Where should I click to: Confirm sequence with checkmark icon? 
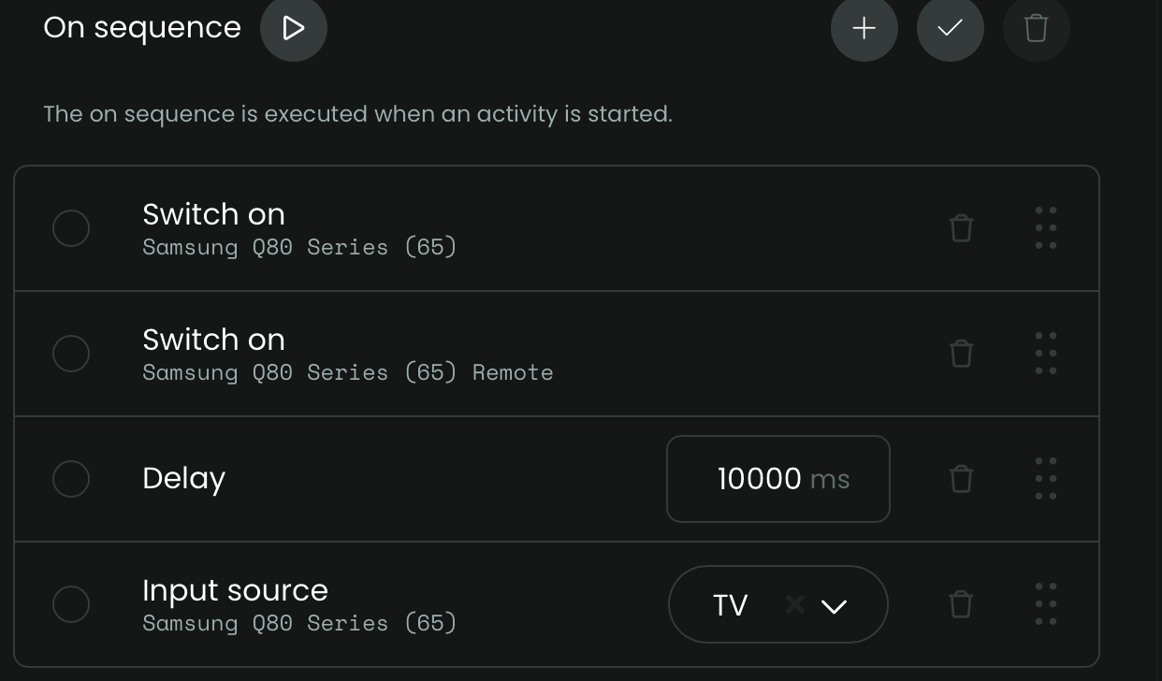point(950,28)
